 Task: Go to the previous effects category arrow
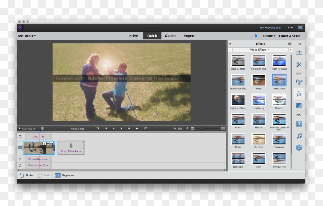point(230,50)
